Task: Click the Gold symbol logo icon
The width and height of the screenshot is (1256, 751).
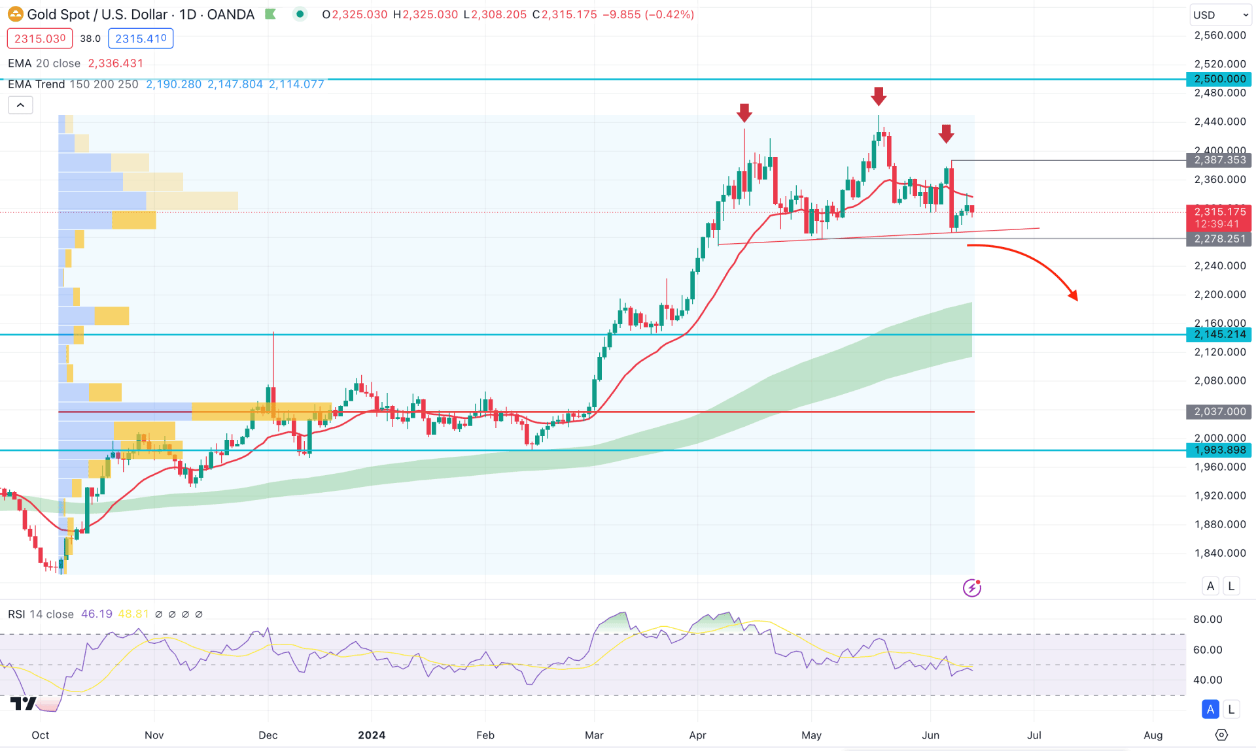Action: click(x=14, y=14)
